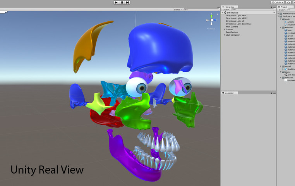Select the blue material asset
295x186 pixels.
click(288, 30)
